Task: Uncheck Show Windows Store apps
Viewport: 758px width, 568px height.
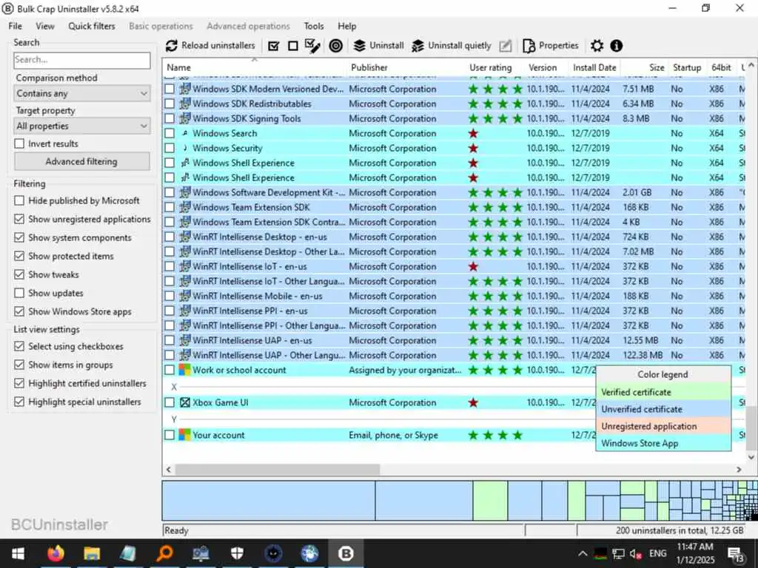Action: tap(19, 311)
